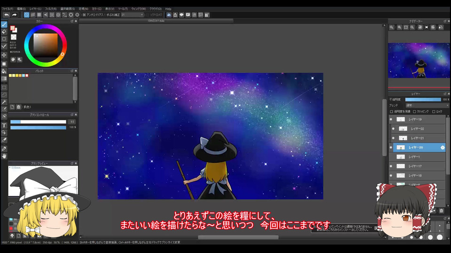Select the Text tool

tap(4, 126)
